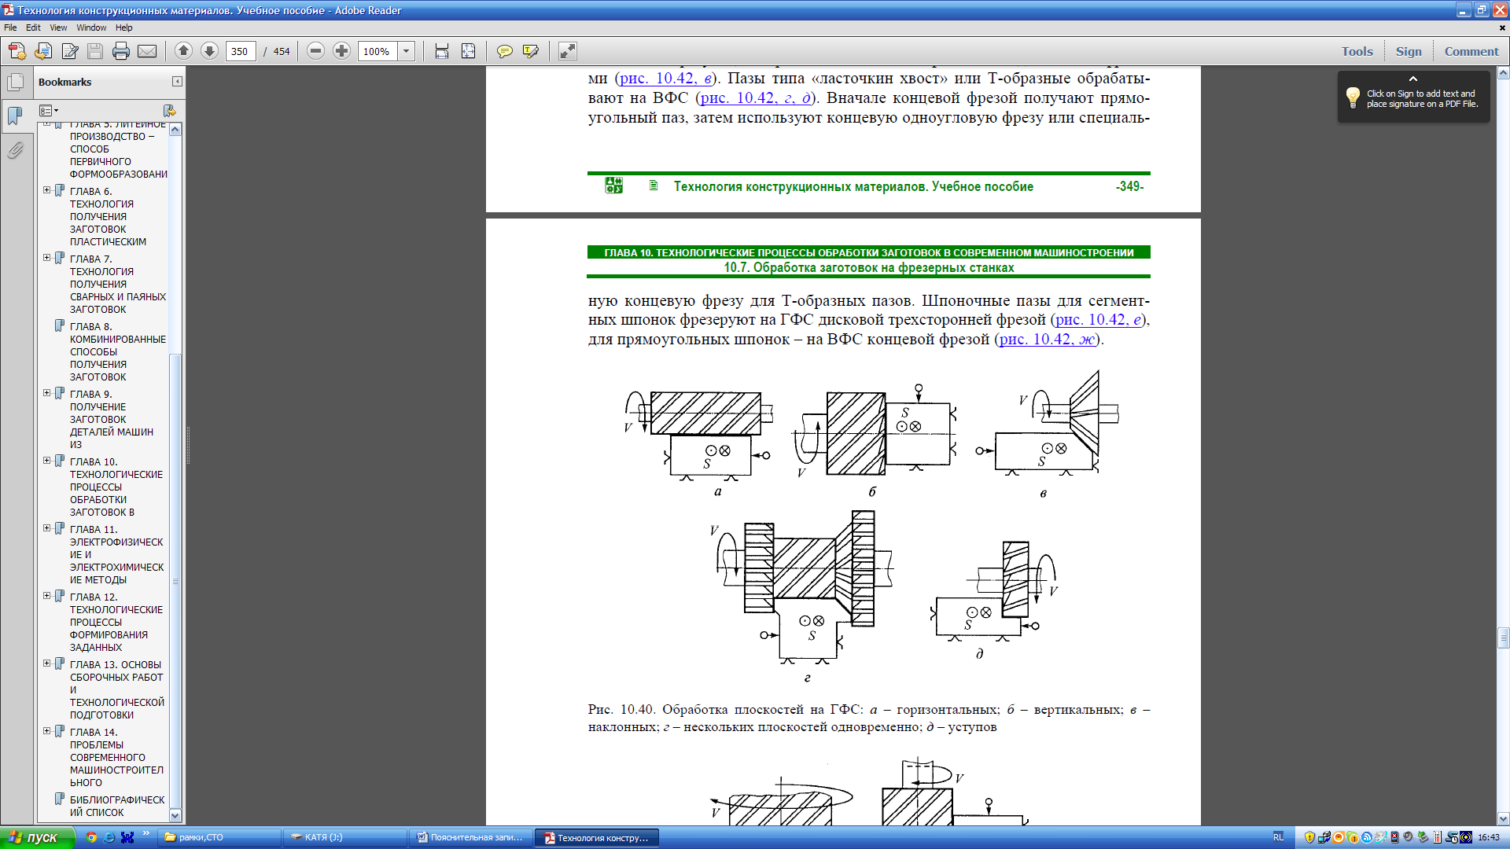Collapse the Bookmarks pane with arrow button
Viewport: 1510px width, 849px height.
coord(177,82)
